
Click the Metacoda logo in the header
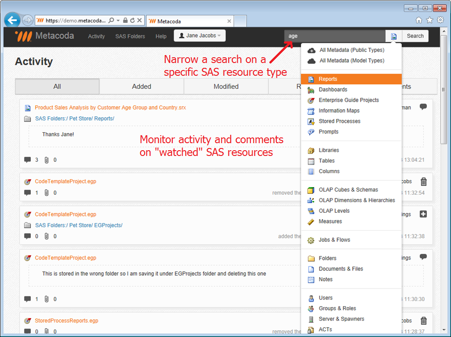[44, 36]
